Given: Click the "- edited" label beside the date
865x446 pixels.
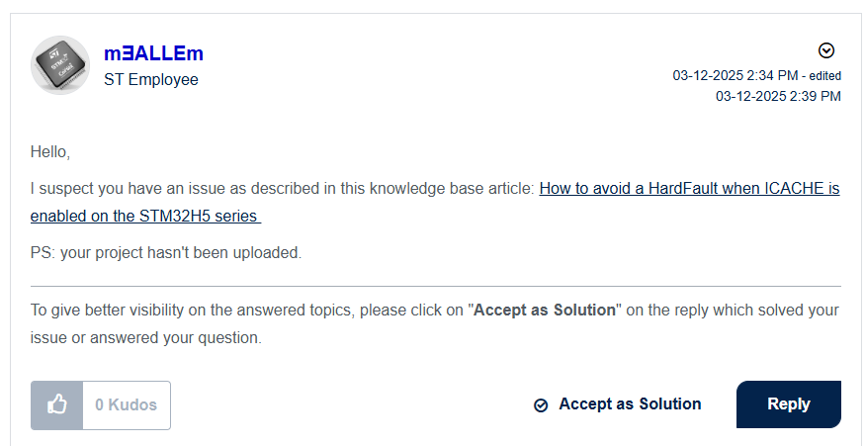Looking at the screenshot, I should tap(822, 76).
